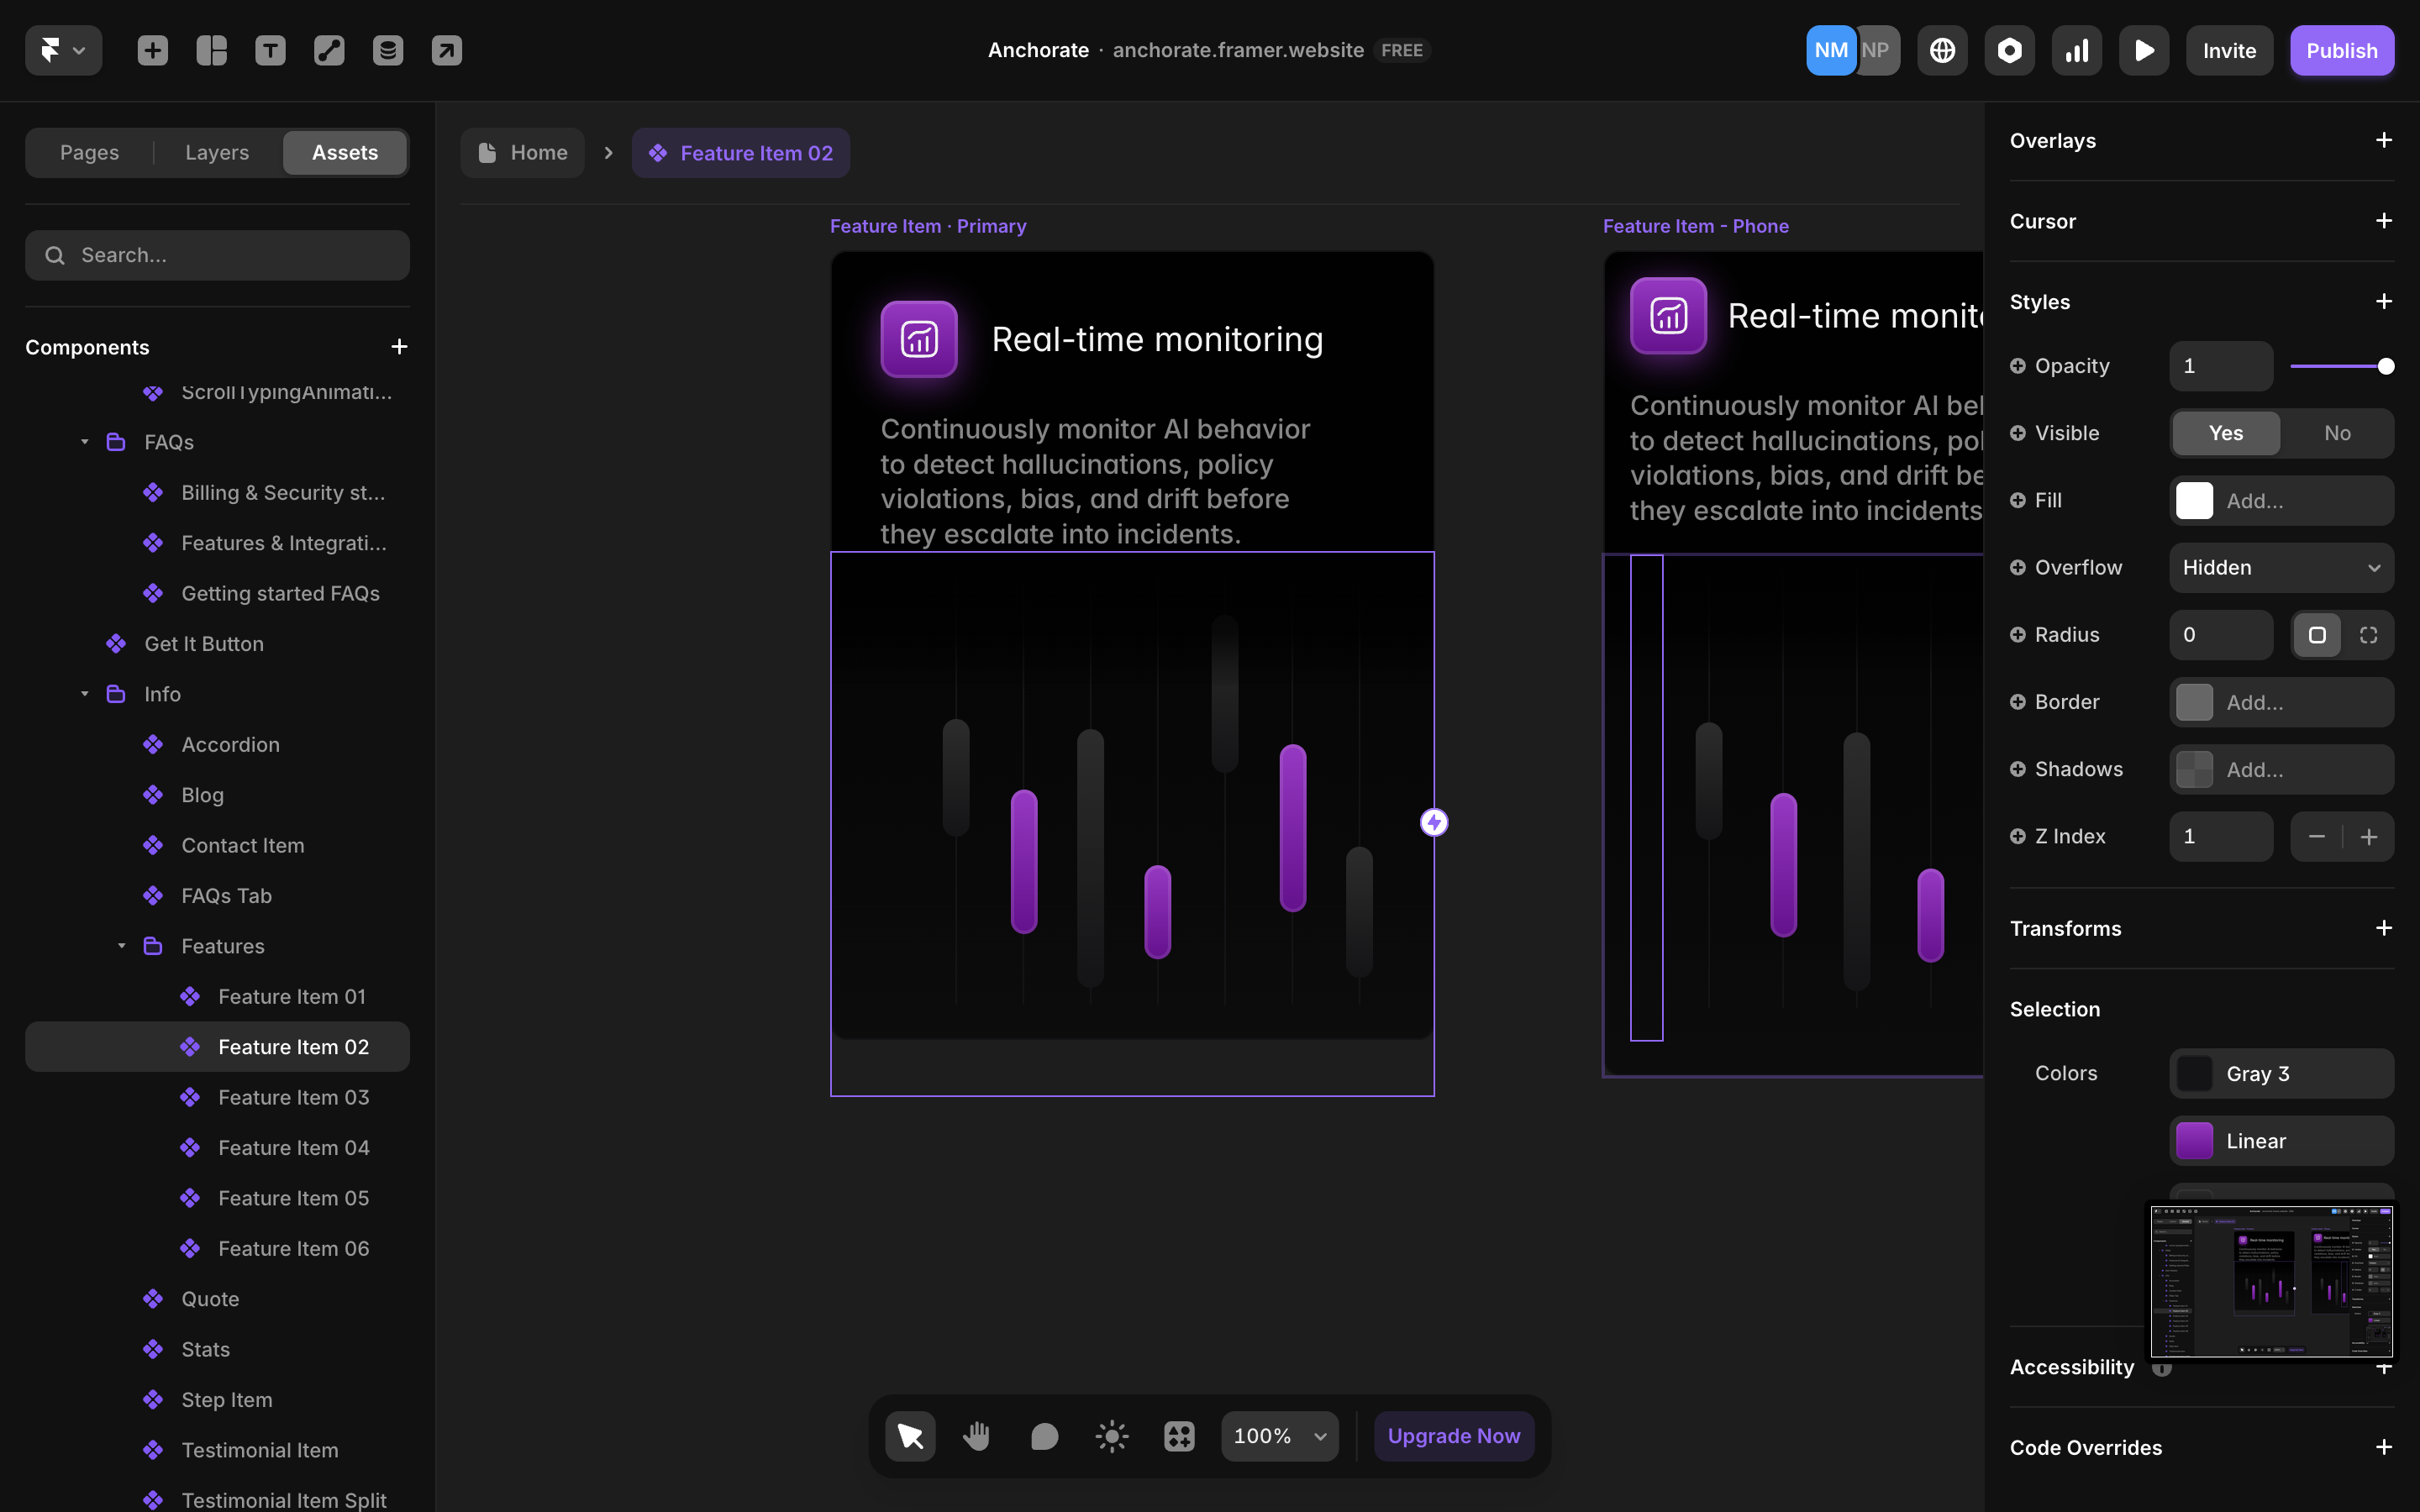Open site settings globe icon
2420x1512 pixels.
pos(1942,50)
